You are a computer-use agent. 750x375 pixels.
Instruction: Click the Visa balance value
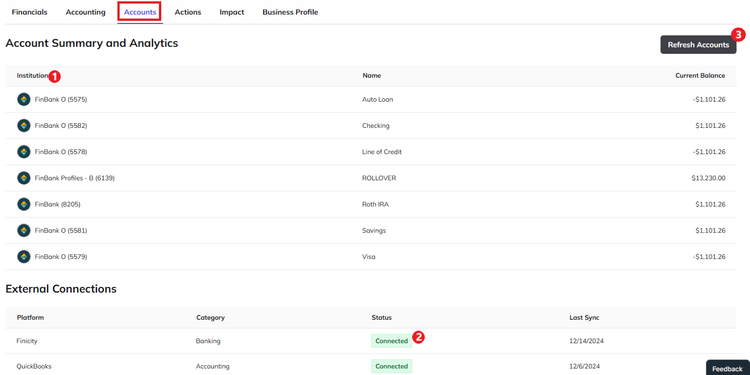709,257
